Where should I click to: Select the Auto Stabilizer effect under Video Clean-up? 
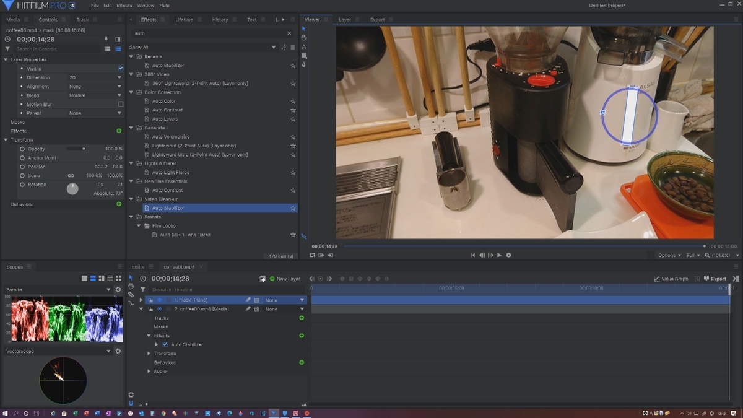tap(168, 208)
